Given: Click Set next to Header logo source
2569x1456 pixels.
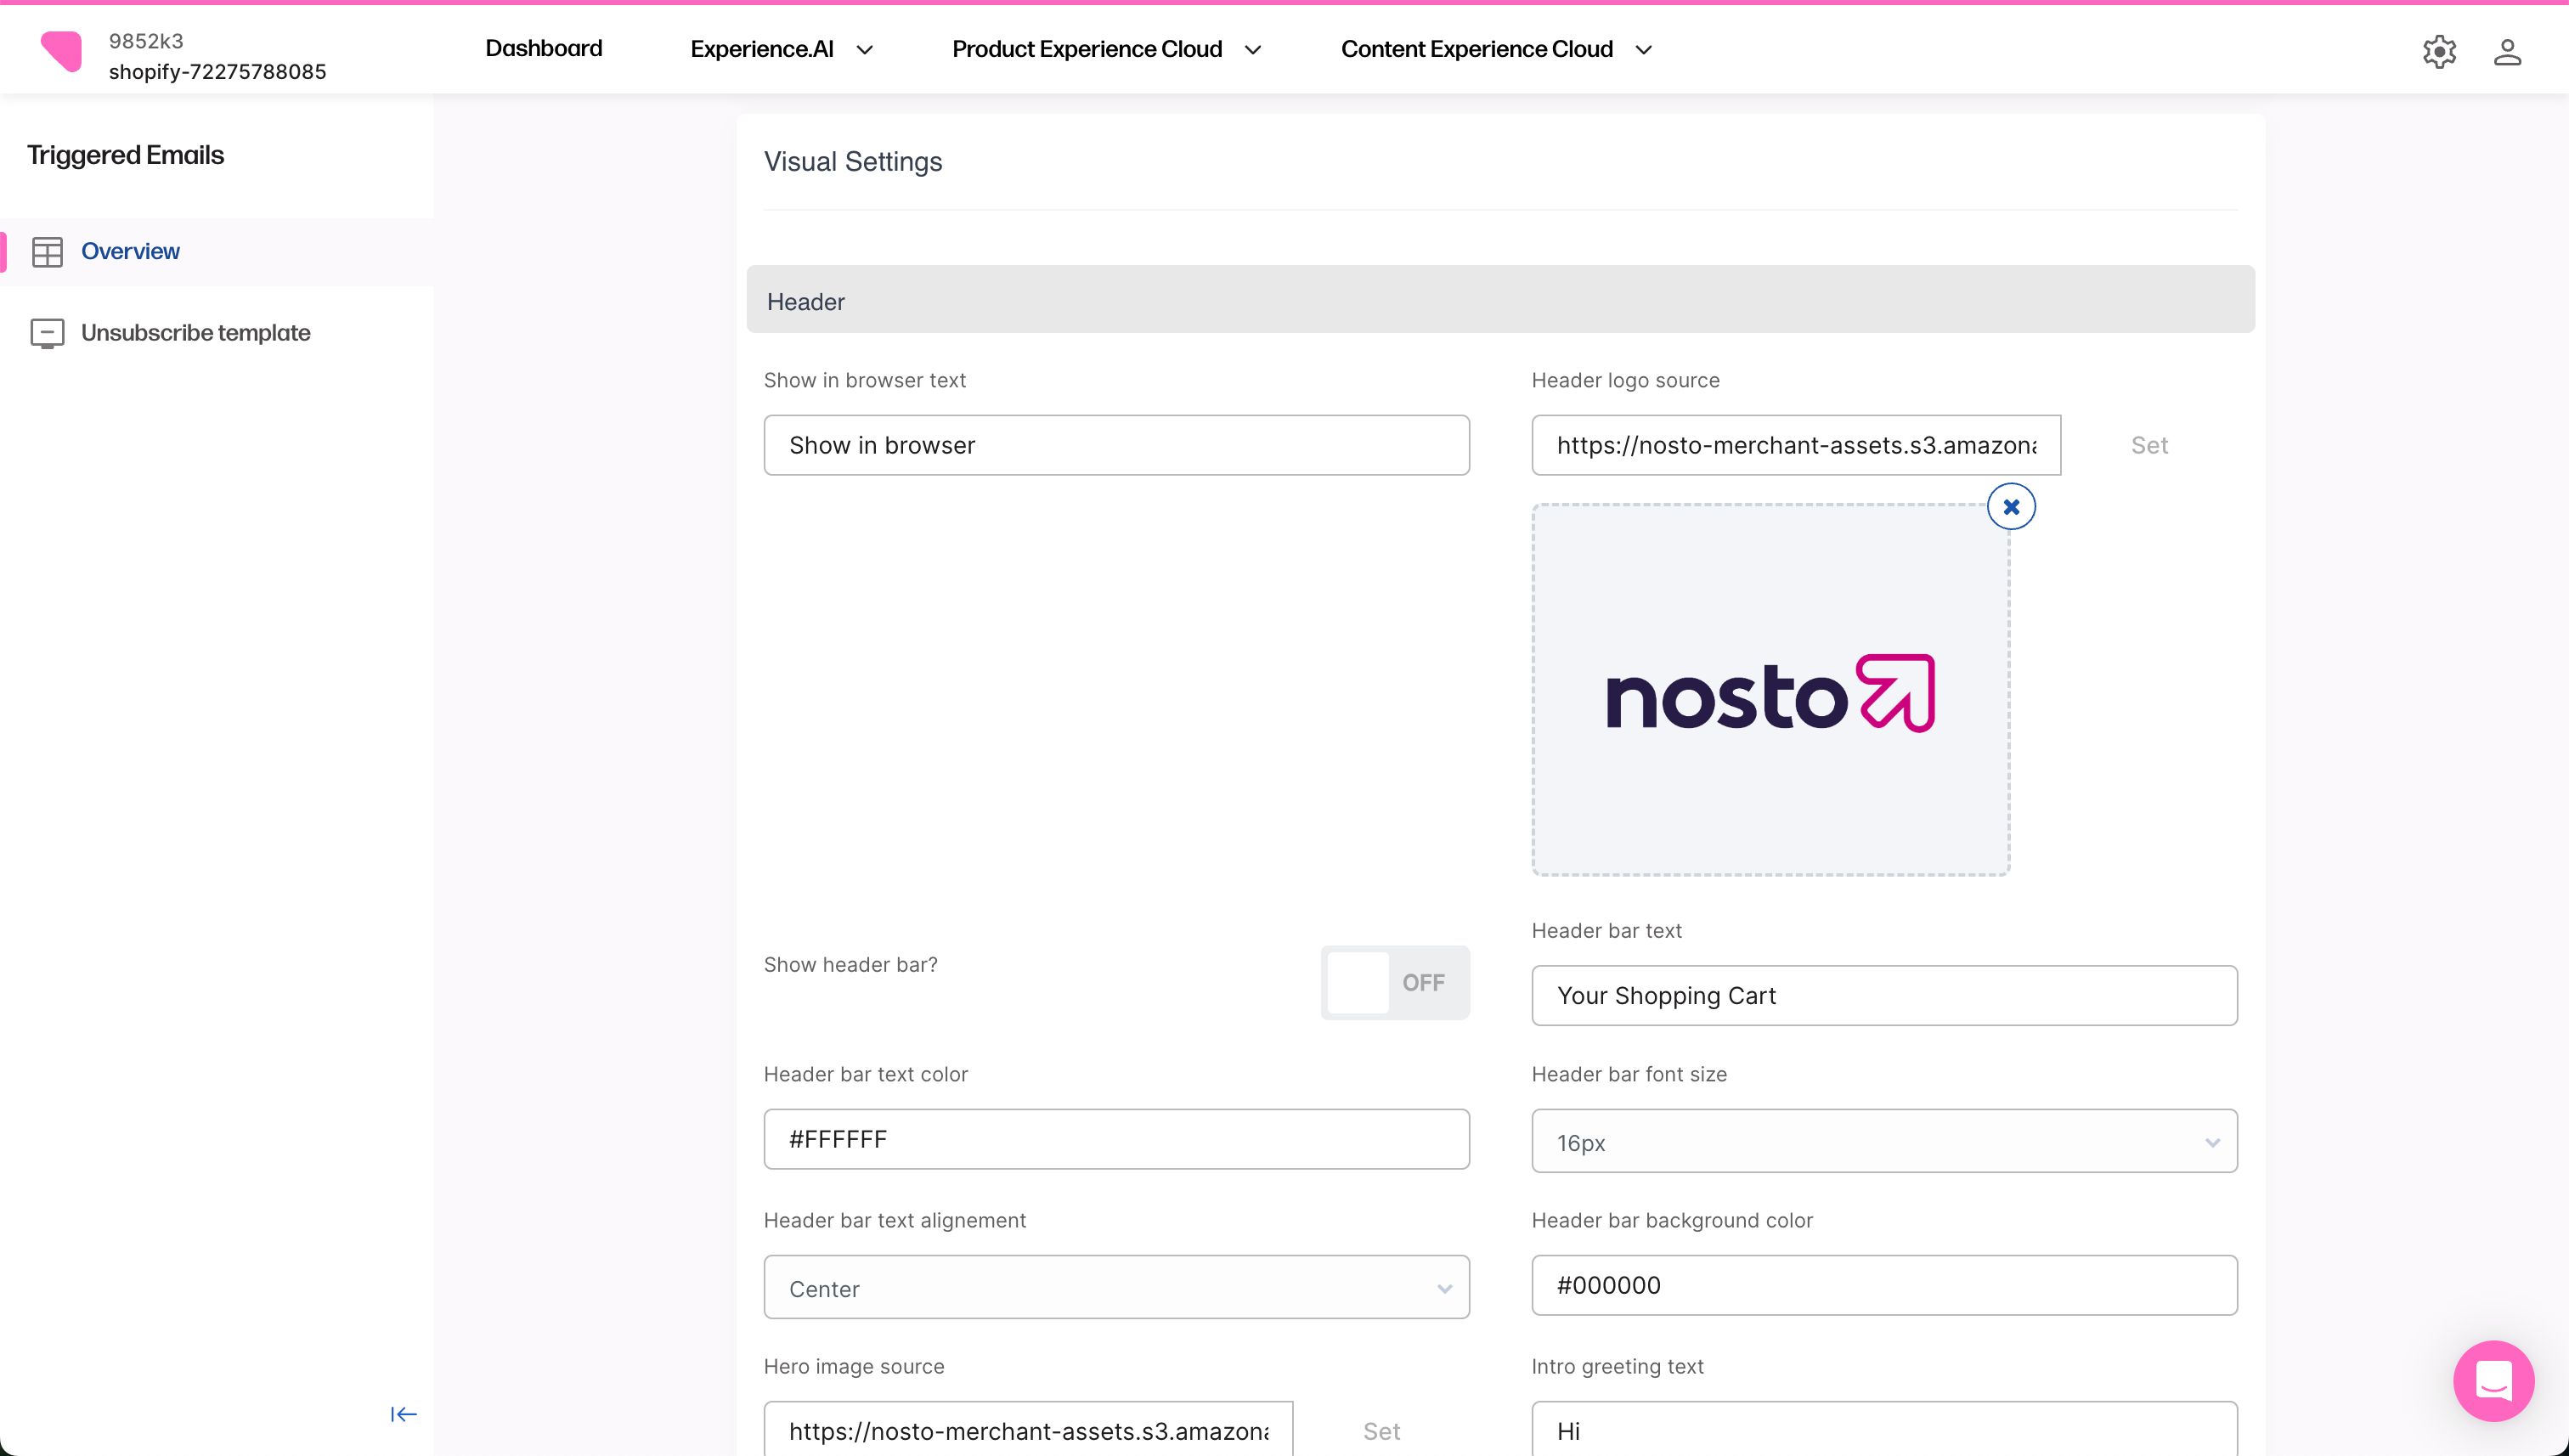Looking at the screenshot, I should pyautogui.click(x=2149, y=445).
